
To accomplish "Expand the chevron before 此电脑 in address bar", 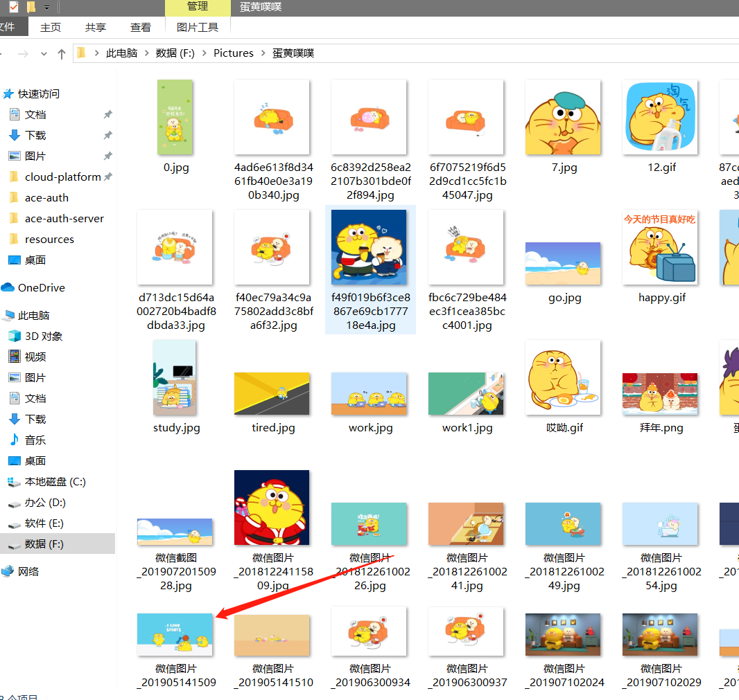I will tap(96, 53).
